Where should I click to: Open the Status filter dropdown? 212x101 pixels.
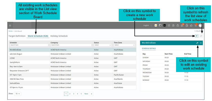coord(103,45)
